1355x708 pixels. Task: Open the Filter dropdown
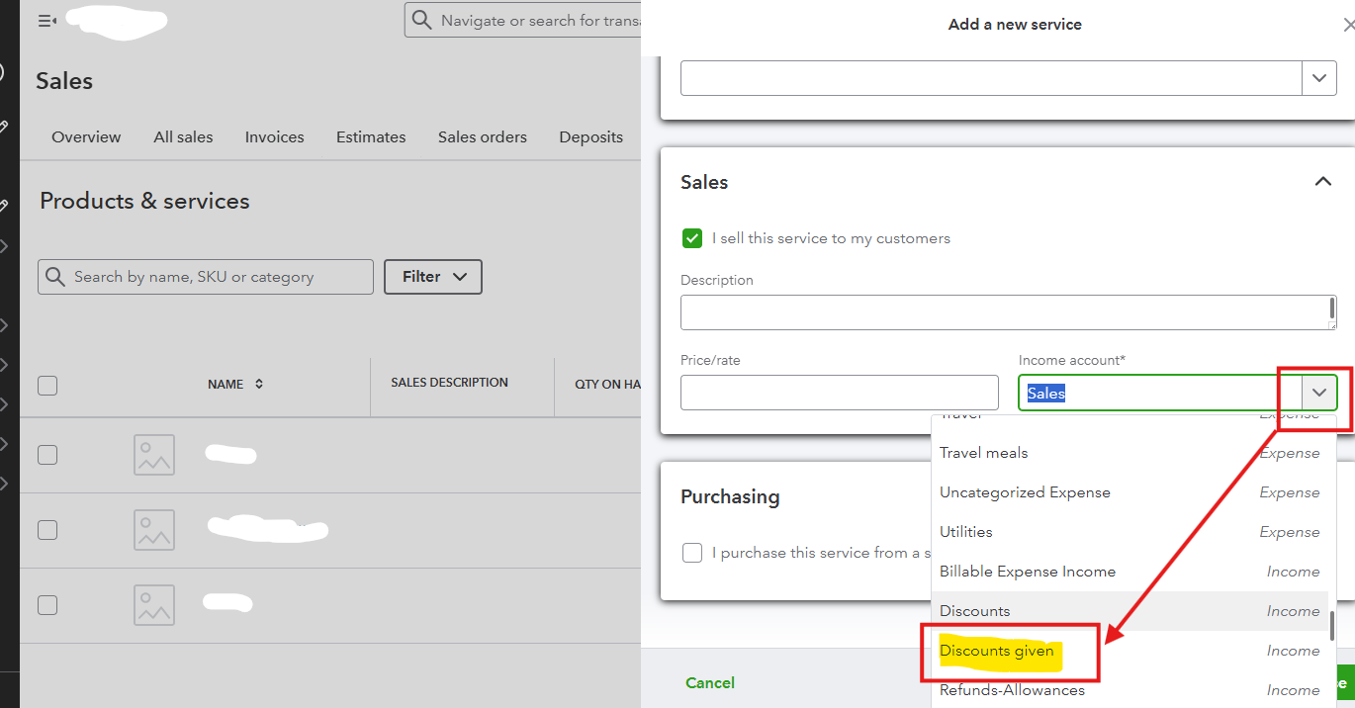tap(433, 277)
